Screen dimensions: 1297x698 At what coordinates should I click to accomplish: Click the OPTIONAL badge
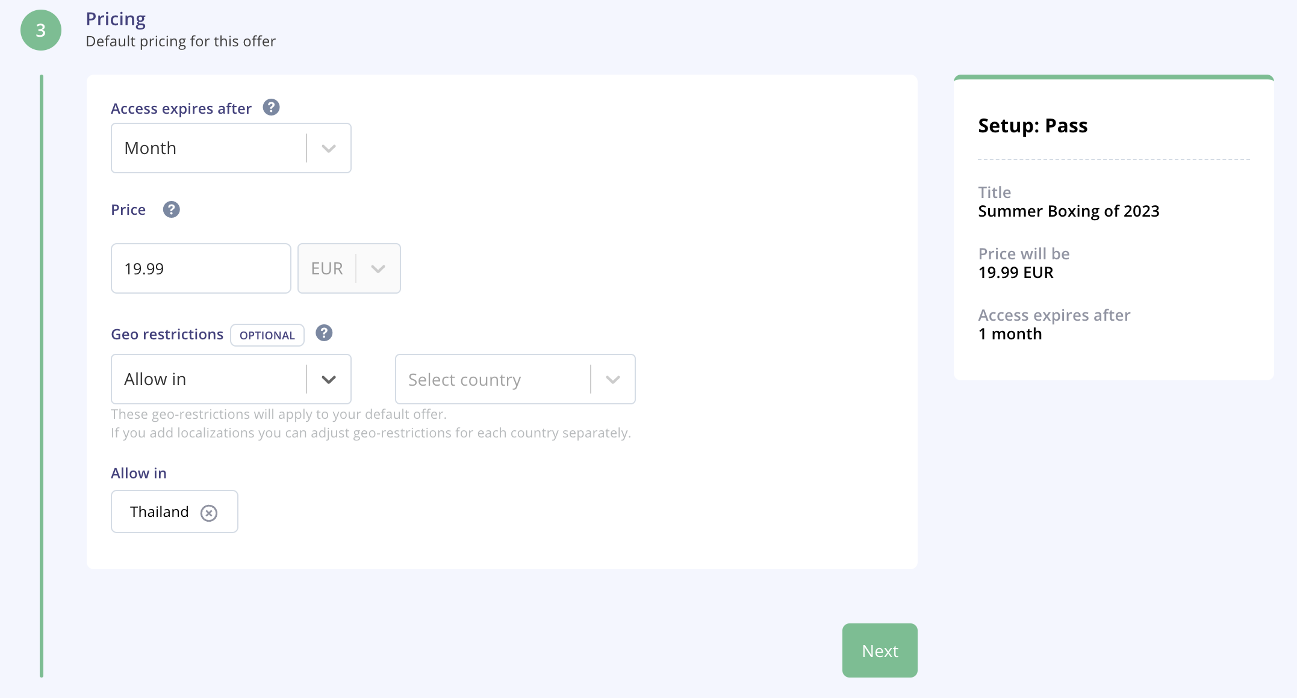point(267,335)
